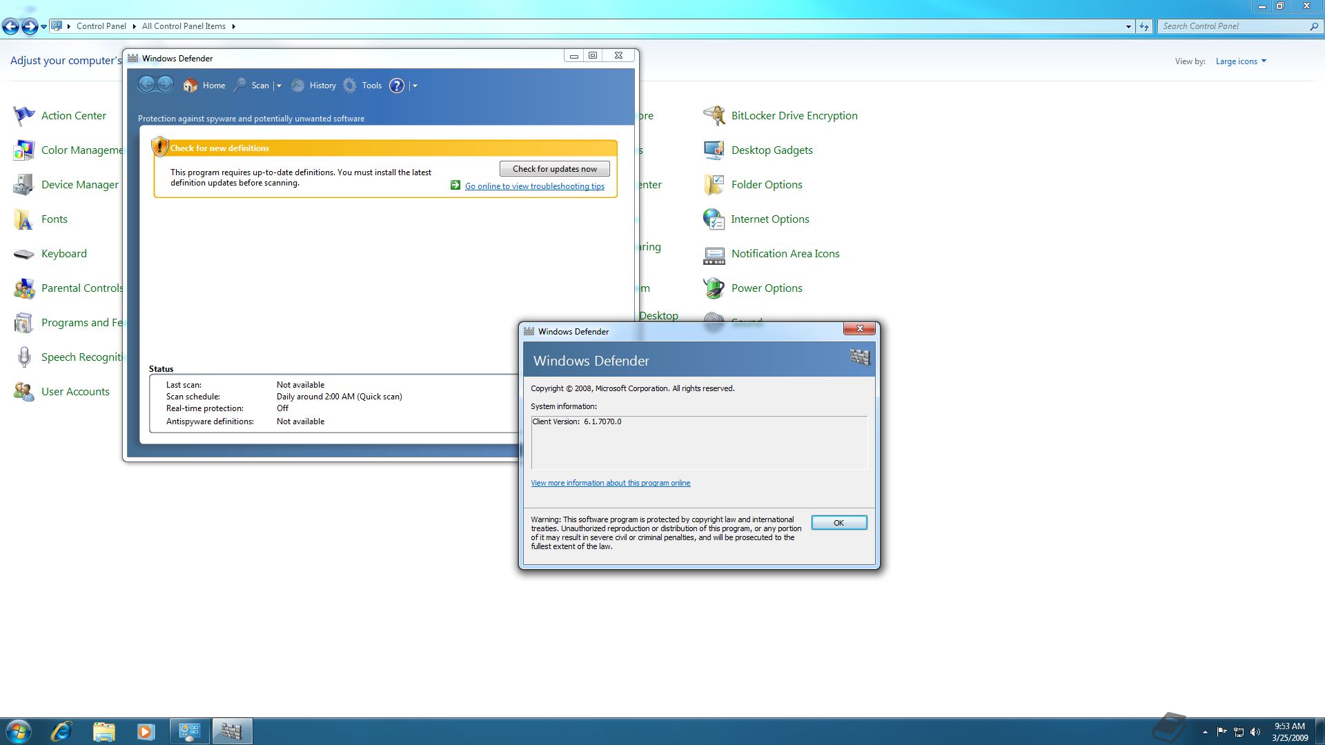Open Speech Recognition microphone icon
The image size is (1325, 745).
point(24,357)
